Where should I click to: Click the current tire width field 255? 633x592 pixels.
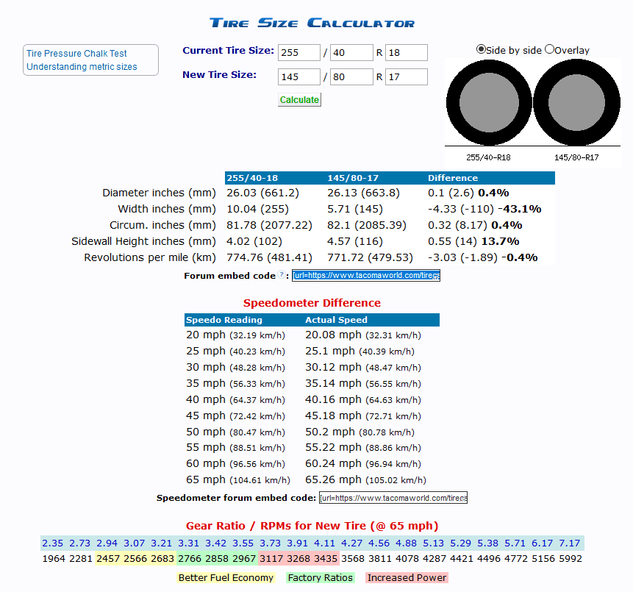(299, 52)
